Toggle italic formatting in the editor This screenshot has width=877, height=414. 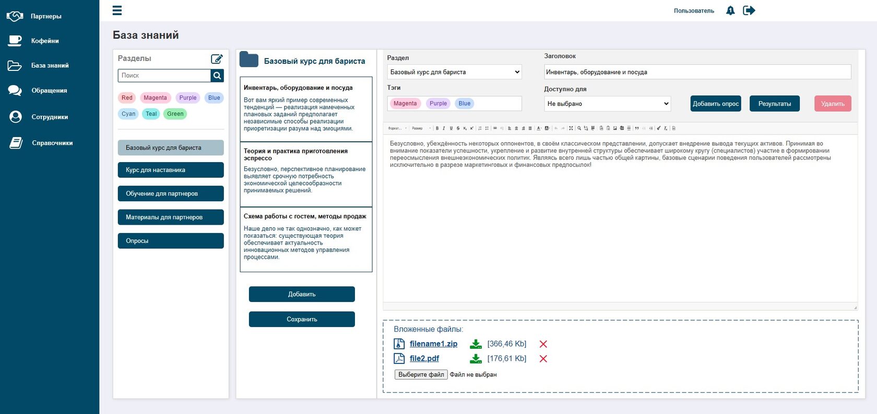pos(444,128)
